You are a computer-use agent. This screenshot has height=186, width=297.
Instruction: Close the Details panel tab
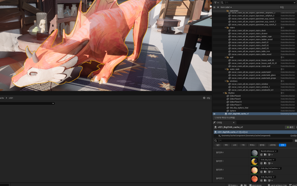coord(234,122)
